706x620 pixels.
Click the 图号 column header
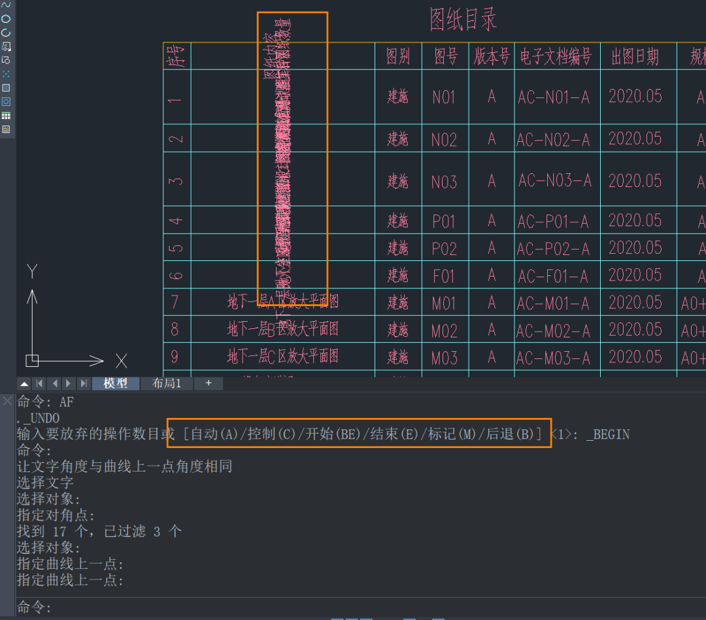tap(446, 57)
